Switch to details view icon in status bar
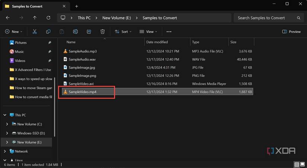 (297, 164)
